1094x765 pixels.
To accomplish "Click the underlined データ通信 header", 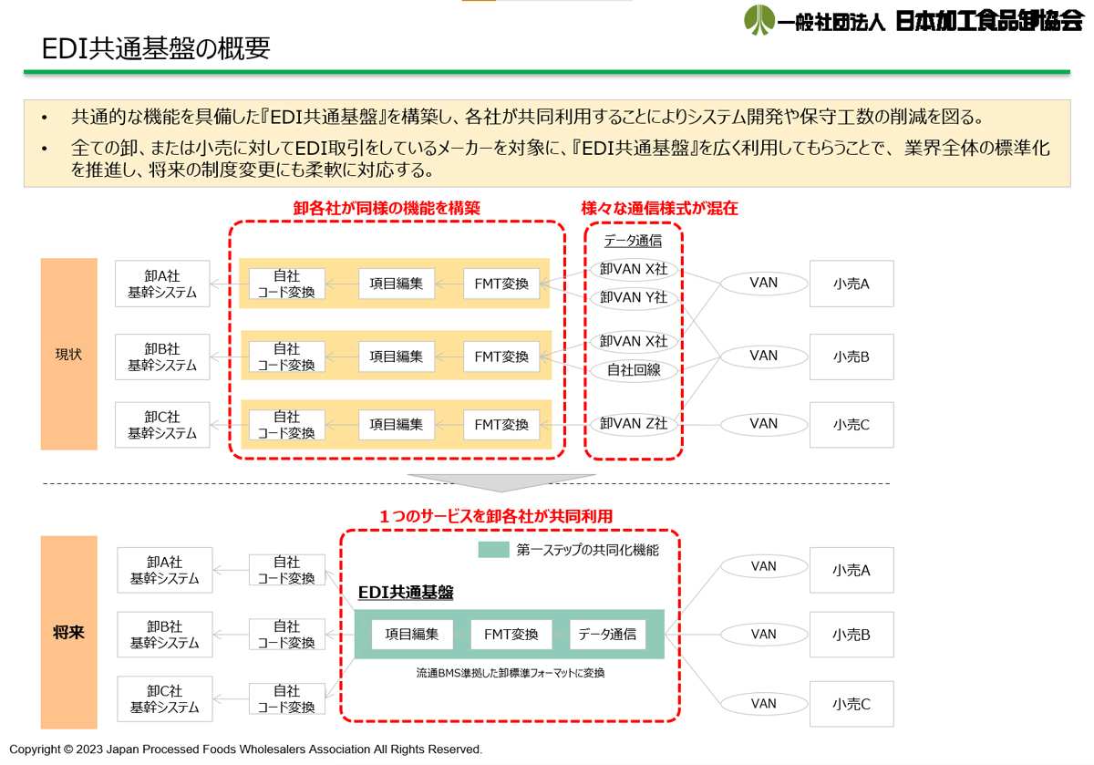I will click(x=633, y=241).
